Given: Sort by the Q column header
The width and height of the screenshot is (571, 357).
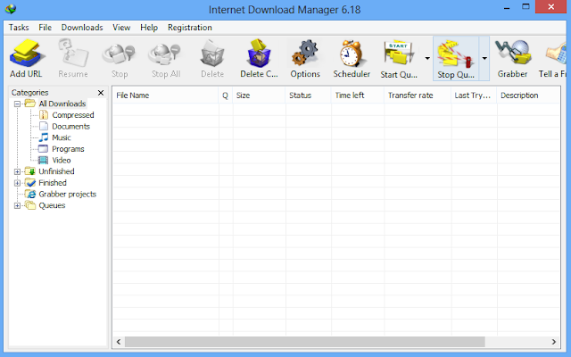Looking at the screenshot, I should (x=226, y=95).
